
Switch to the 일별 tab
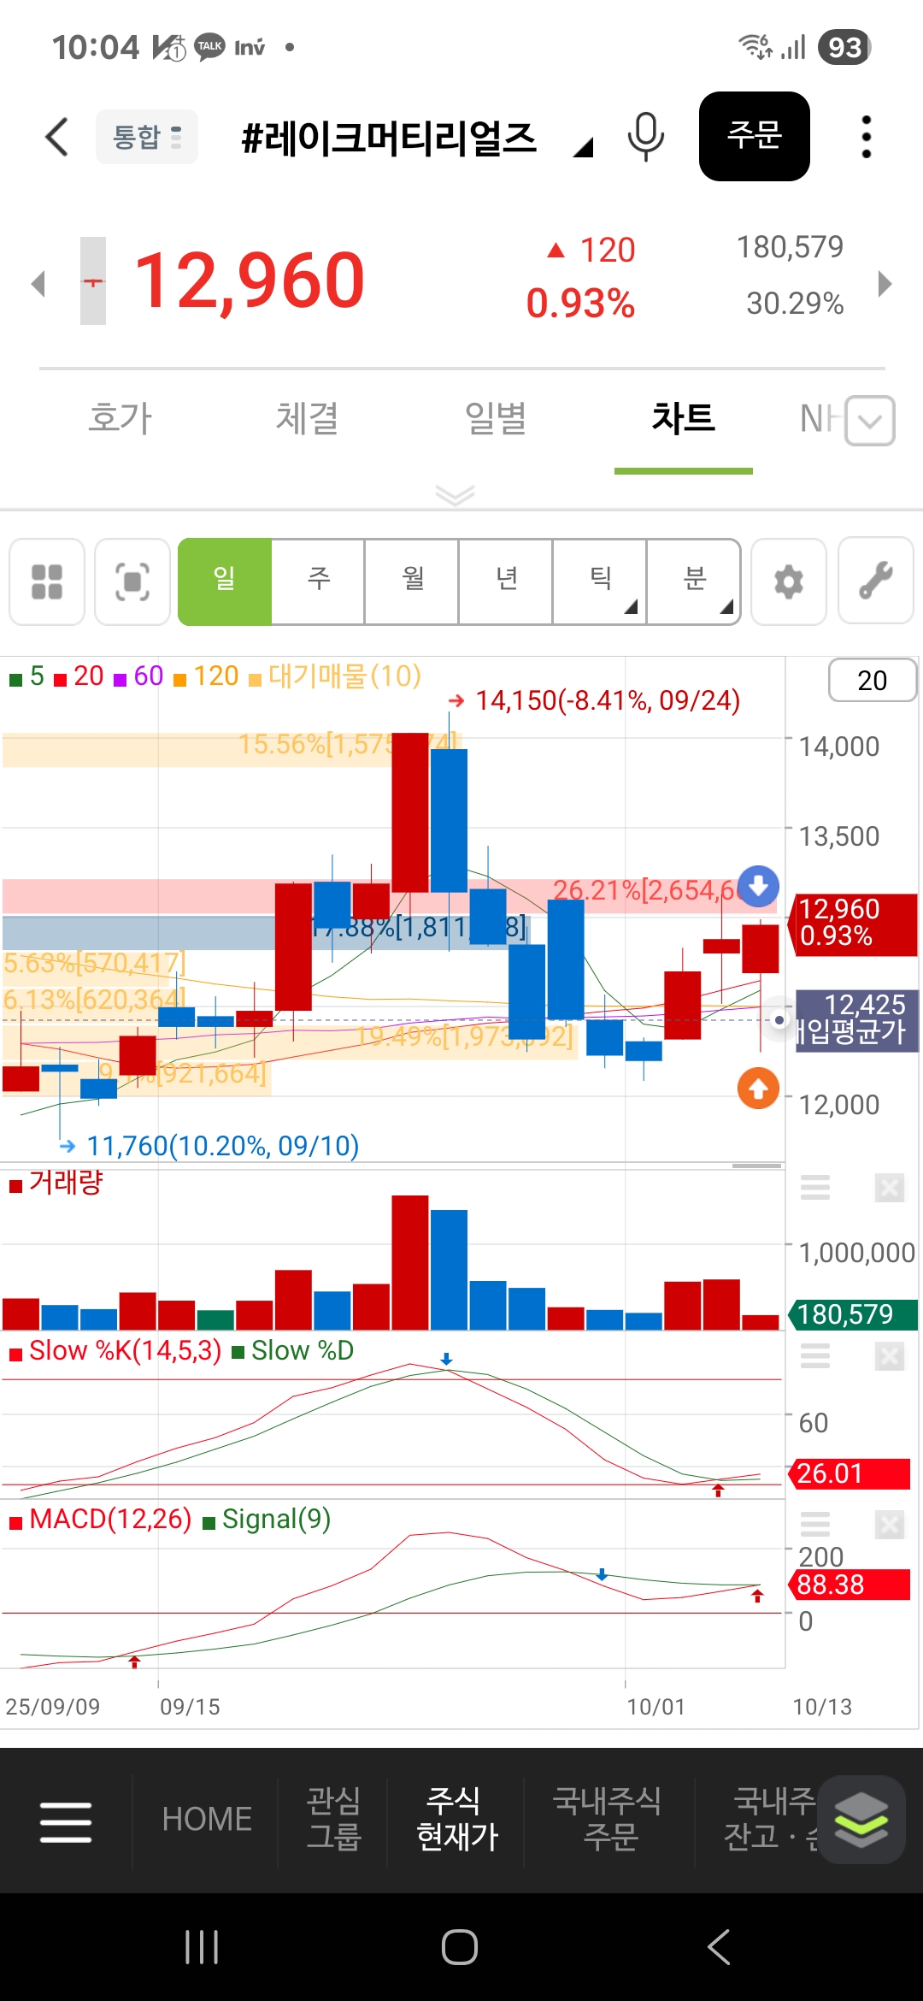pyautogui.click(x=495, y=419)
